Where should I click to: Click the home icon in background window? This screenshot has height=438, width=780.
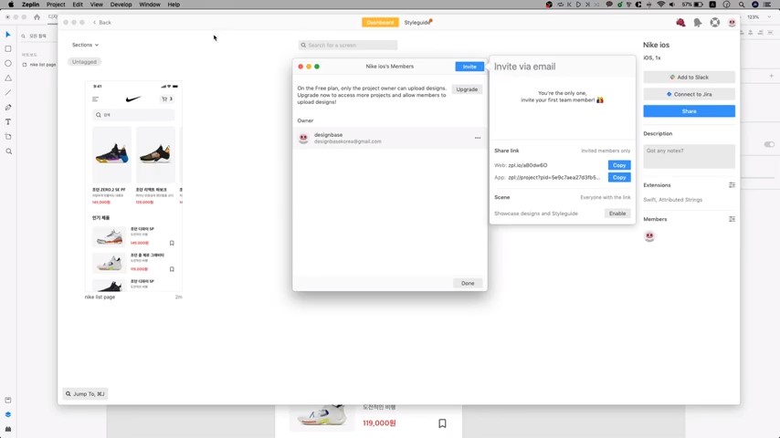coord(37,16)
